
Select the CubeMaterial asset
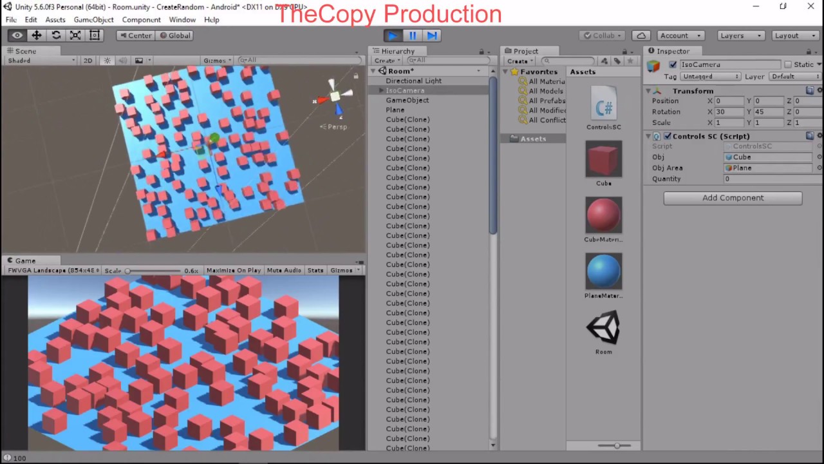(x=604, y=220)
